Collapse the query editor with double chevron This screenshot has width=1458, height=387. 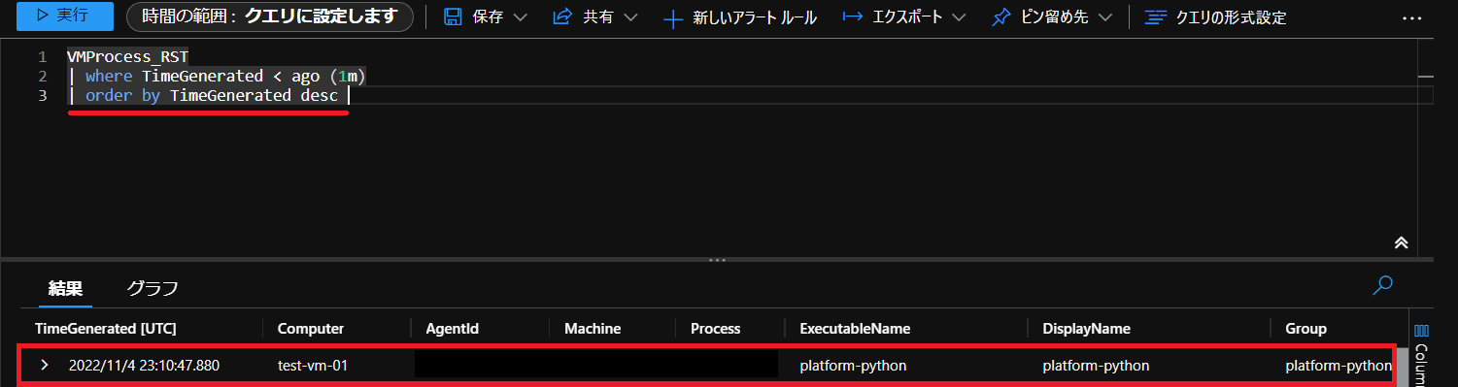click(x=1401, y=242)
